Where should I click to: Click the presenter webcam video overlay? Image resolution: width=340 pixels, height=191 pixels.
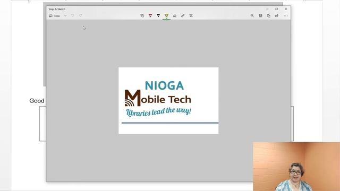pos(296,166)
